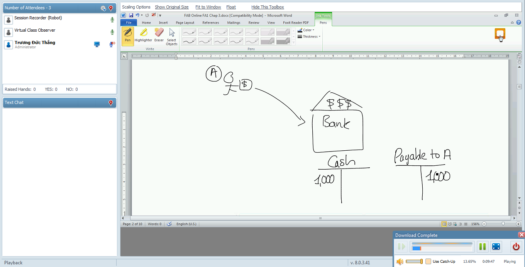Enable the Use Catch-Up checkbox
Viewport: 525px width, 267px height.
click(x=428, y=262)
